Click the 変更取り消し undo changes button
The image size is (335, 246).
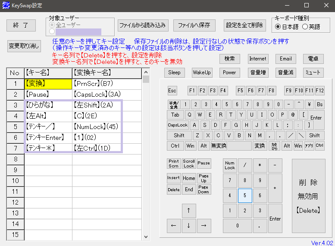tap(24, 46)
